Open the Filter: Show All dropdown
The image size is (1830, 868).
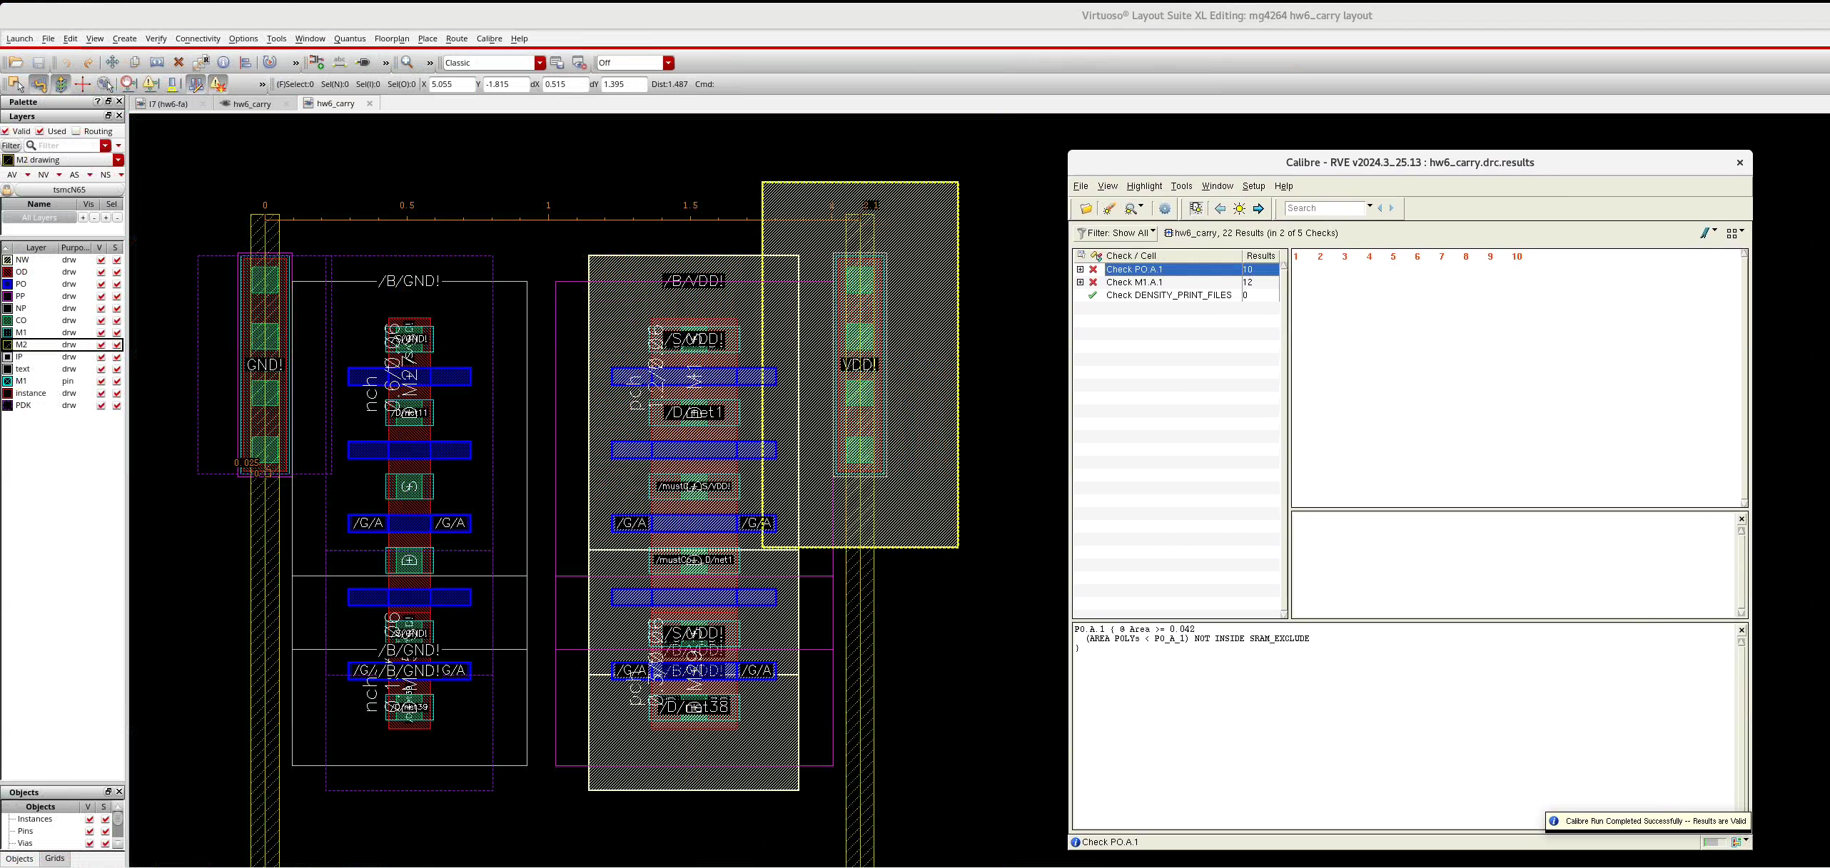(1117, 233)
